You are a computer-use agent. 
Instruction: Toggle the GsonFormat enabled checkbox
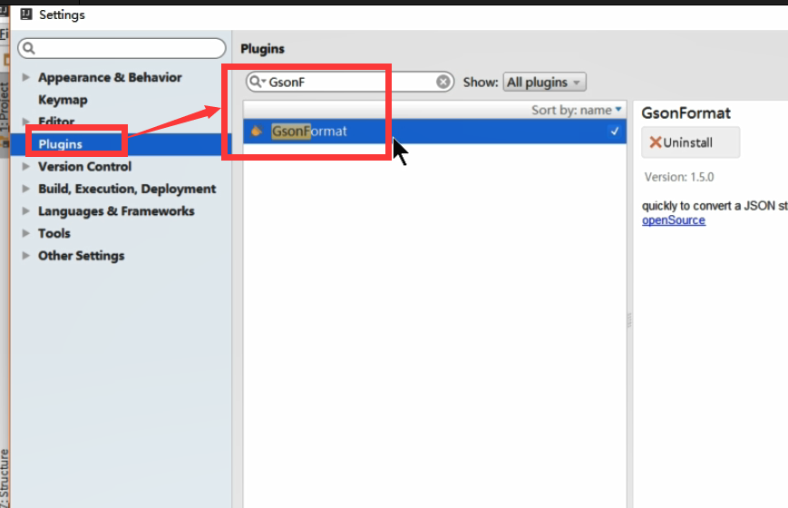(x=615, y=132)
